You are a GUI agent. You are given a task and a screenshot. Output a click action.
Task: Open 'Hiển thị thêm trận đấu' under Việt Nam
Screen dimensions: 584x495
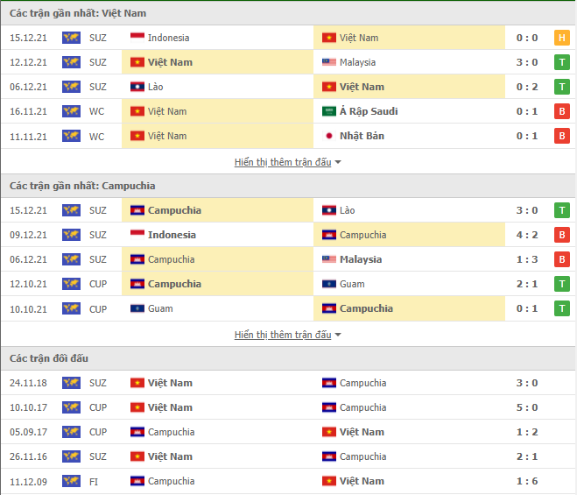283,162
